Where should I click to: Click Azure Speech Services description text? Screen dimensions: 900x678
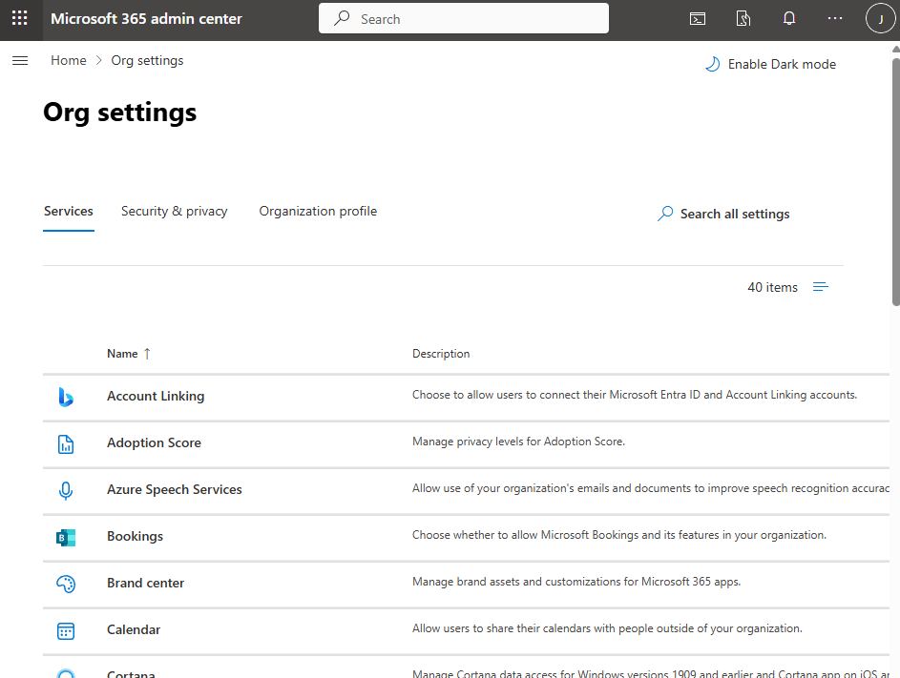(651, 488)
